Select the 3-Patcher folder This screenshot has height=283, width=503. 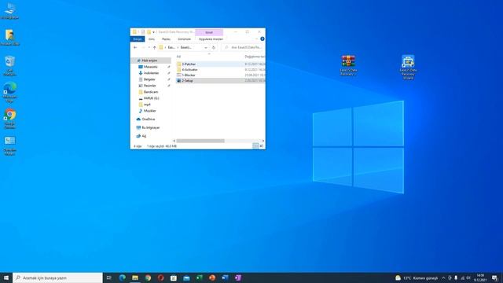pyautogui.click(x=189, y=64)
